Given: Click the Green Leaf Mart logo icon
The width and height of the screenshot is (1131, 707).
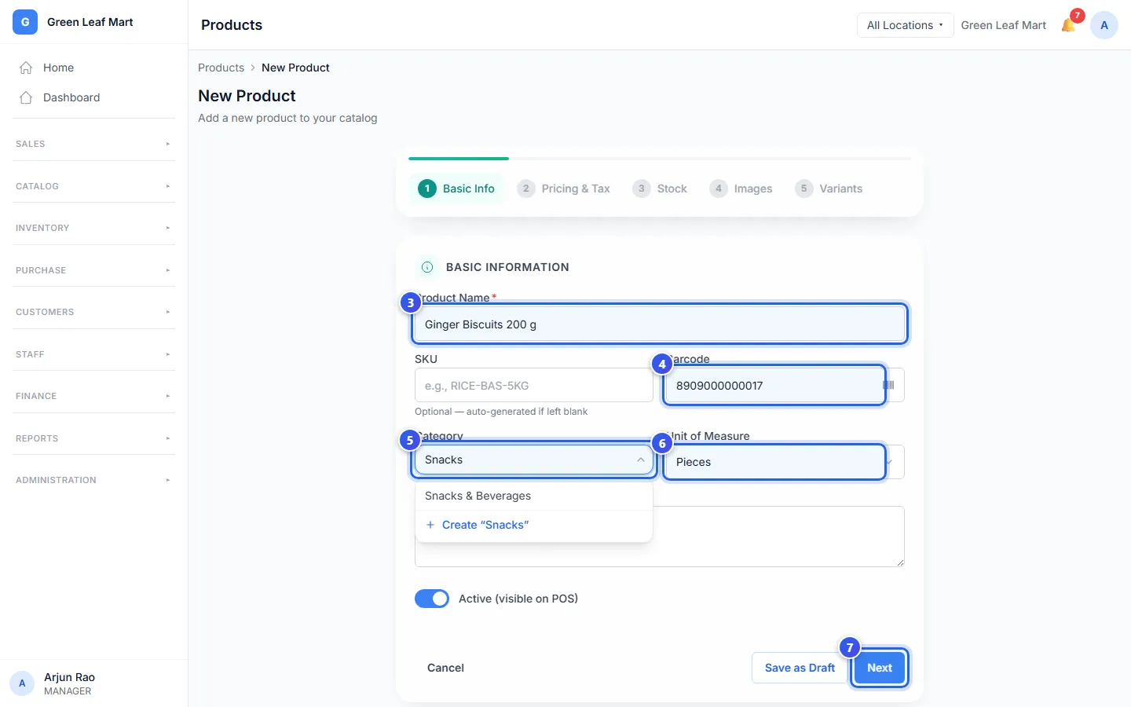Looking at the screenshot, I should pyautogui.click(x=25, y=22).
